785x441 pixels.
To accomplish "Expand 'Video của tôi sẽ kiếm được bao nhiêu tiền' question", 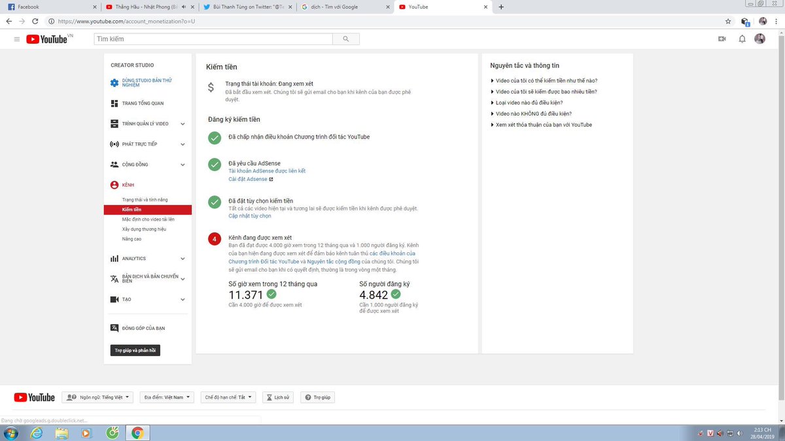I will [x=544, y=91].
